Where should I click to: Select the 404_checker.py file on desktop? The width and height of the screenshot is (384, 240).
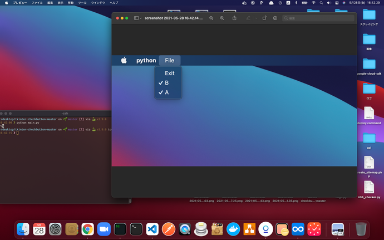pyautogui.click(x=369, y=189)
